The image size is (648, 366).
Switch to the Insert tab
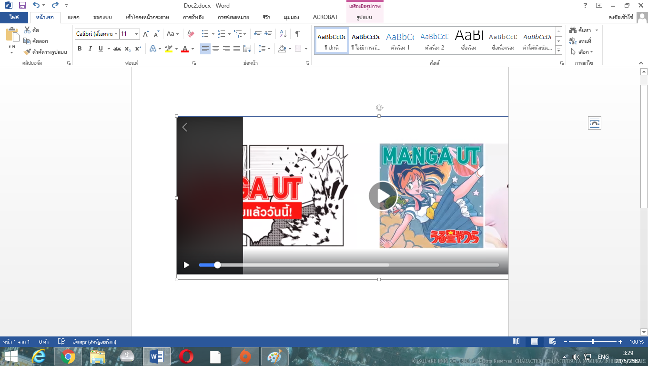73,17
